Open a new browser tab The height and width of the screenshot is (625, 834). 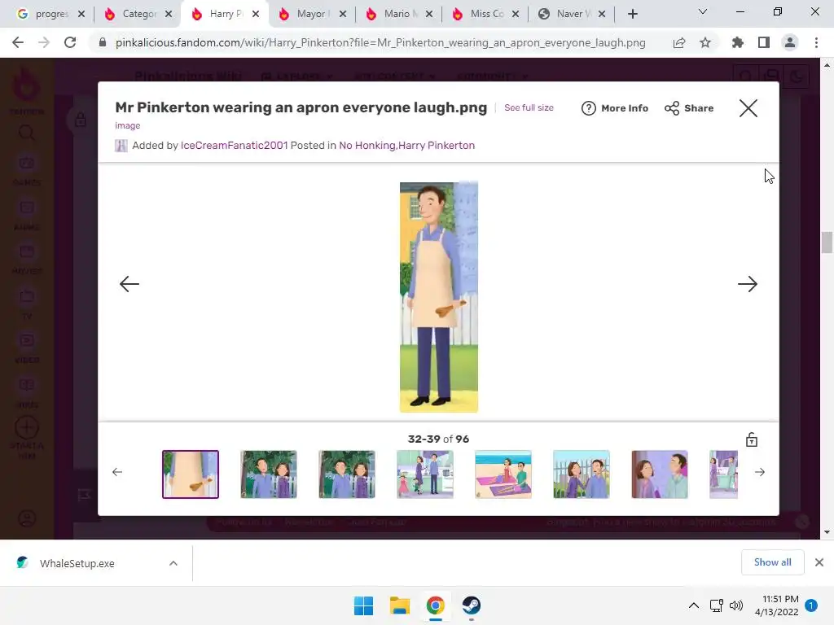(632, 14)
